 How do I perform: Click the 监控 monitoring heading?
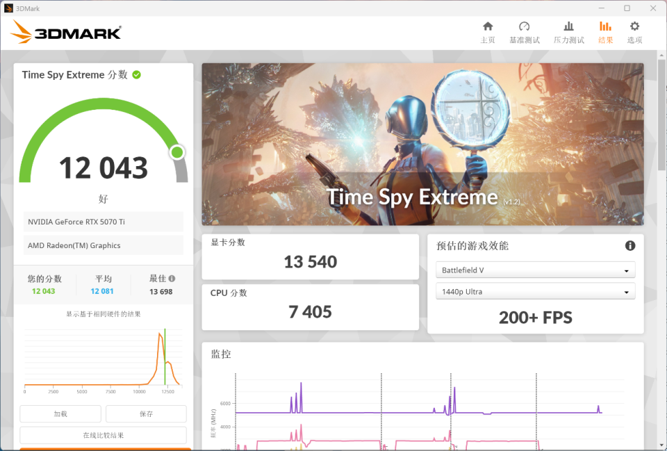[221, 354]
